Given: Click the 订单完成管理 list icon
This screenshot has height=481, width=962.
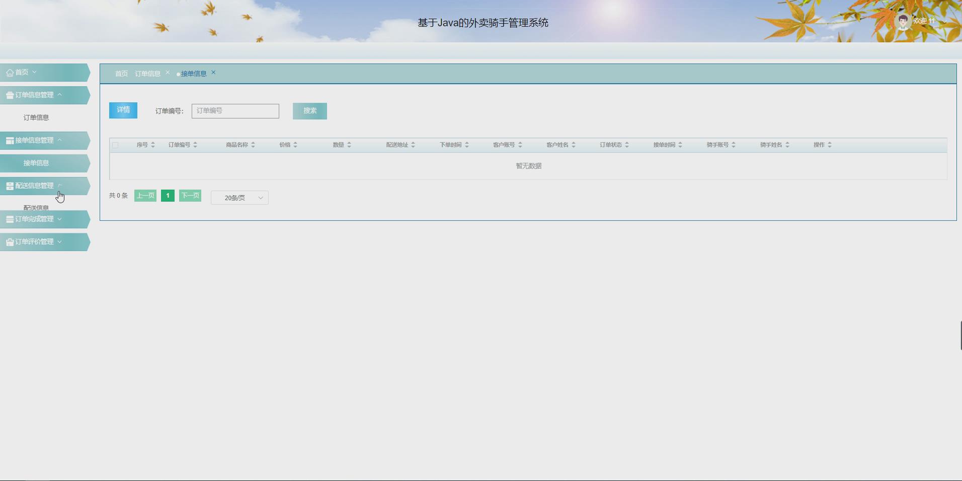Looking at the screenshot, I should (10, 219).
